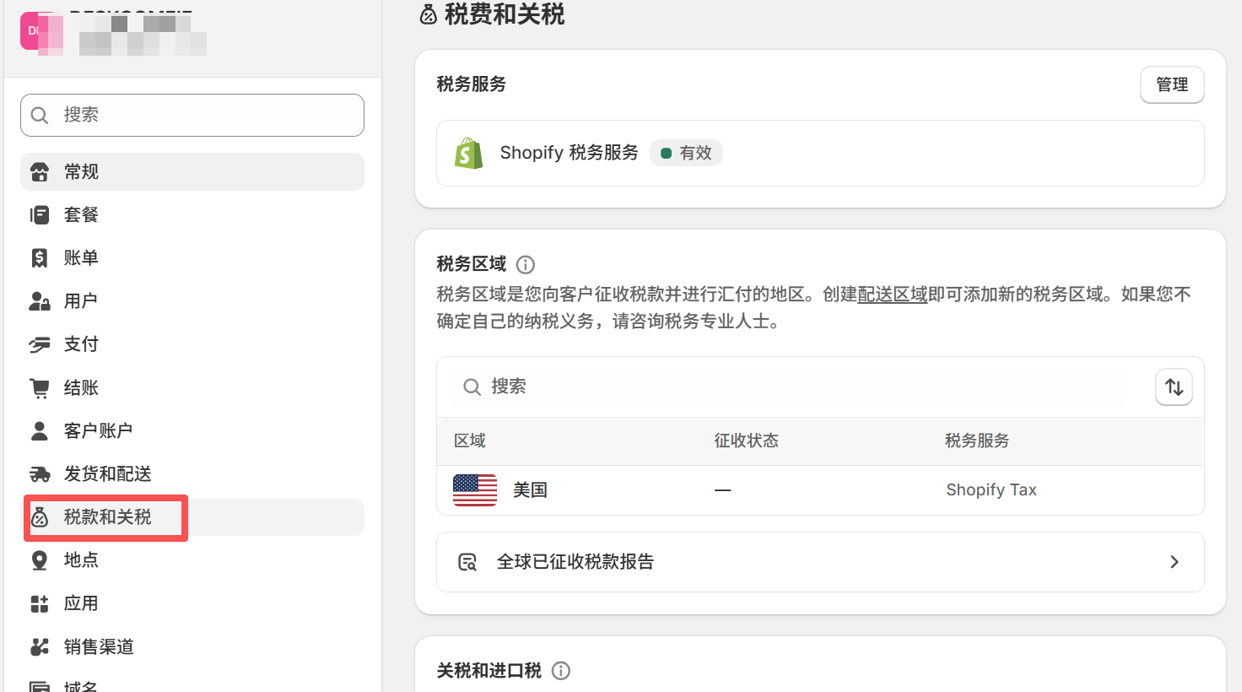The image size is (1242, 692).
Task: Click the 全球已征收税款报告 report icon
Action: 467,562
